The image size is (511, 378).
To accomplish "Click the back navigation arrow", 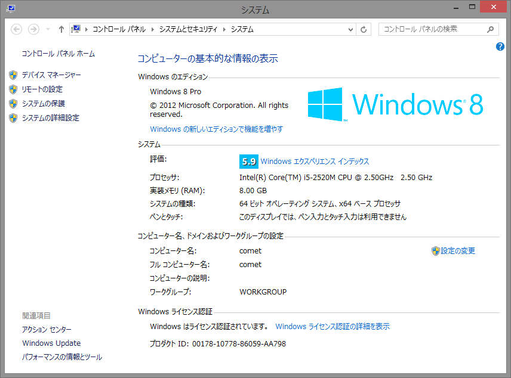I will (x=17, y=29).
